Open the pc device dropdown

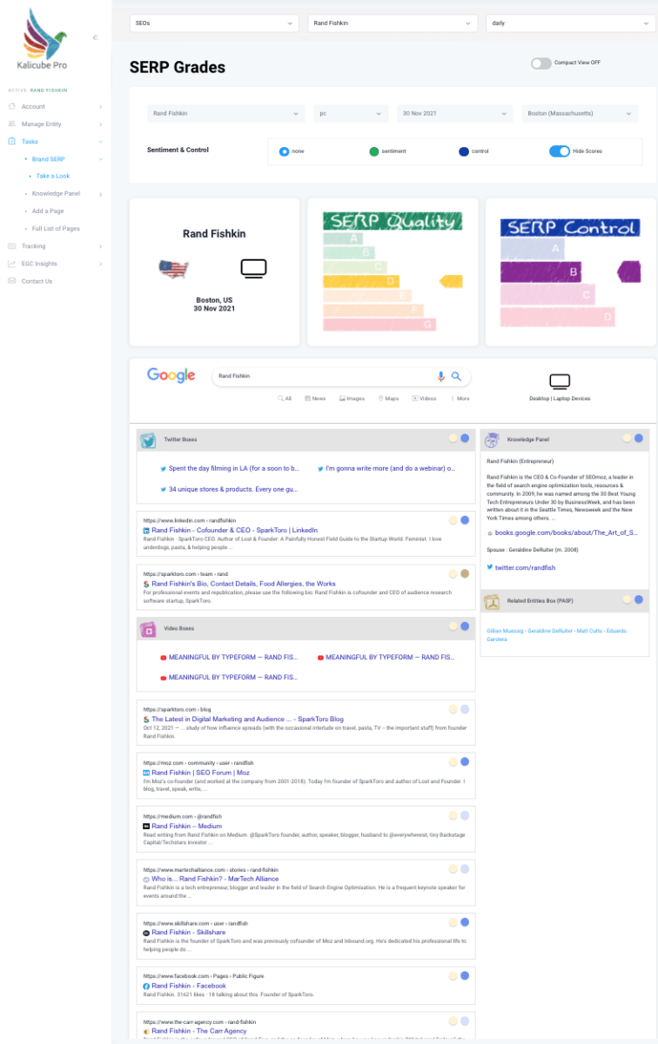coord(351,113)
